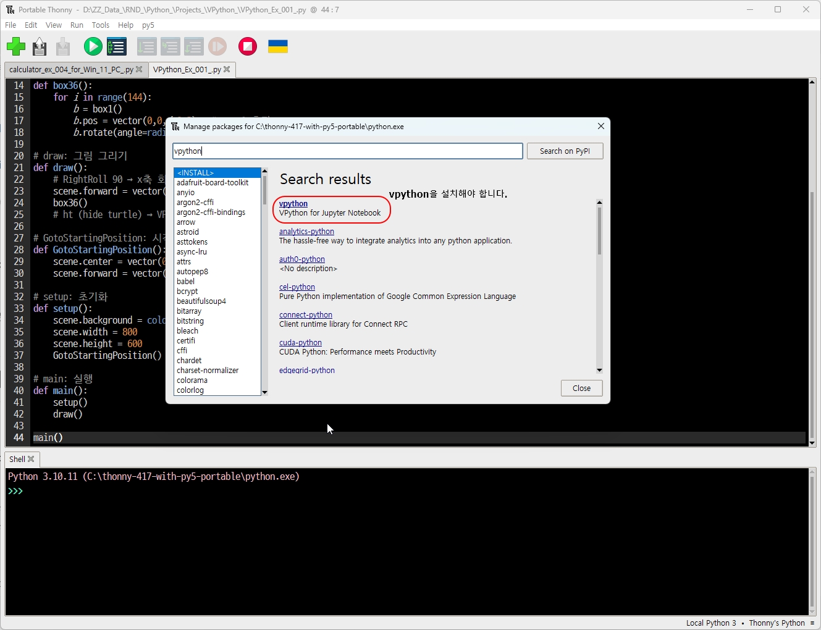Click package list scrollbar down arrow
Image resolution: width=821 pixels, height=630 pixels.
click(264, 392)
